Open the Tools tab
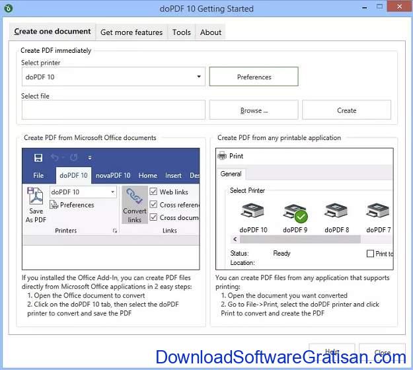The image size is (413, 370). pos(182,32)
